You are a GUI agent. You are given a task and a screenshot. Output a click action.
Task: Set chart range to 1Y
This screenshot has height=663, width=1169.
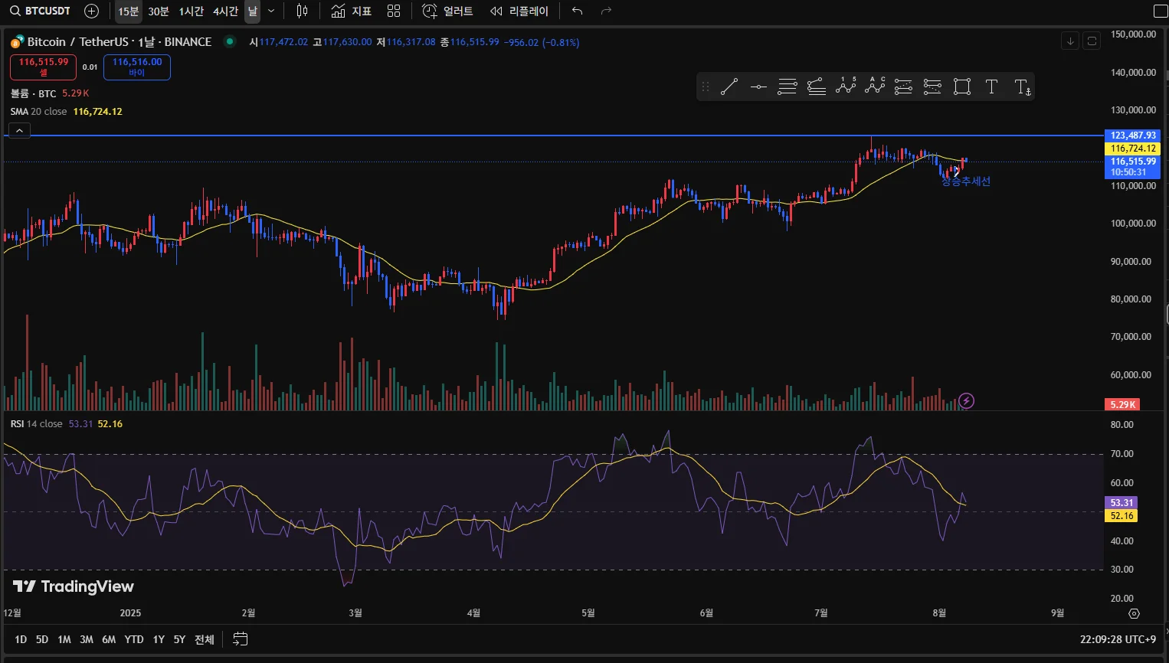[159, 639]
